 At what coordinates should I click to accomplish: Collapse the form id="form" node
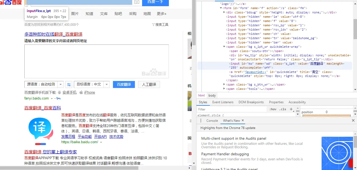[x=221, y=8]
